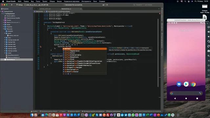Select SetTextSize in autocomplete list
The image size is (210, 118).
[85, 59]
